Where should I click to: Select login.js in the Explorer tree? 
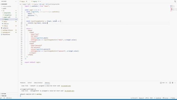click(x=6, y=19)
